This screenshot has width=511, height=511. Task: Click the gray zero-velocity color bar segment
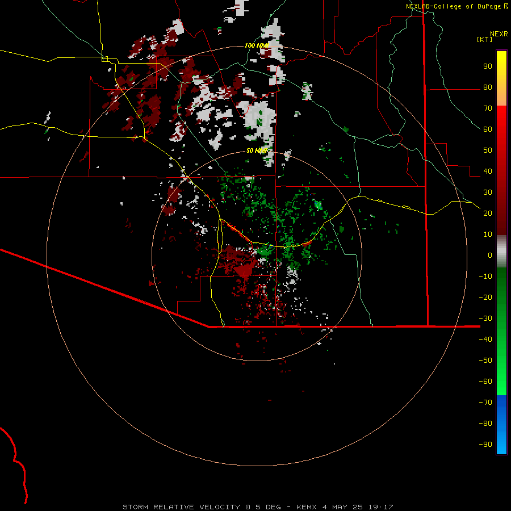501,252
